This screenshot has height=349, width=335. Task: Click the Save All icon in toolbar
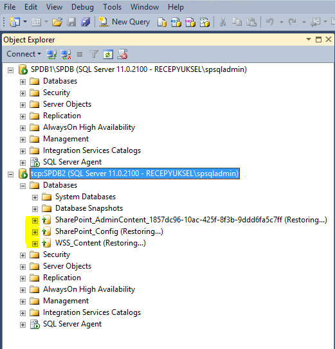pyautogui.click(x=86, y=22)
